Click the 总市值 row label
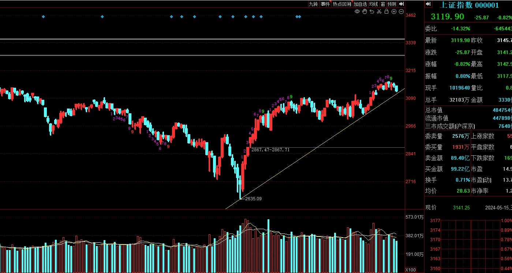512x273 pixels. [x=434, y=110]
